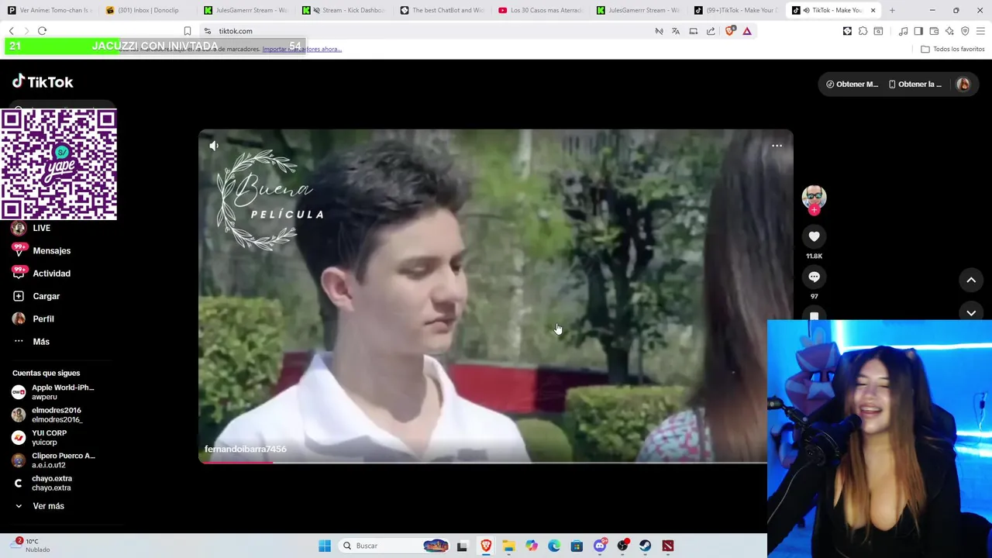Screen dimensions: 992x558
Task: Open Microsoft Edge from taskbar
Action: [554, 546]
